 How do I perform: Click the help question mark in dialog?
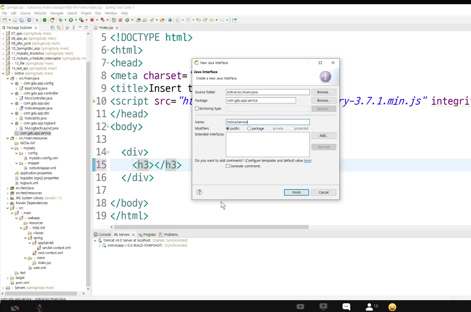(199, 192)
